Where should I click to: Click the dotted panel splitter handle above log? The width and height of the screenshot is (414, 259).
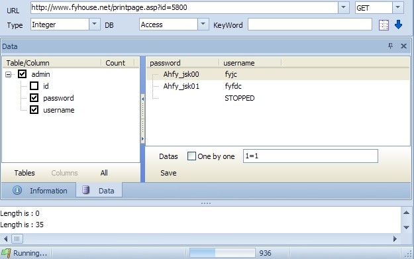(x=206, y=203)
